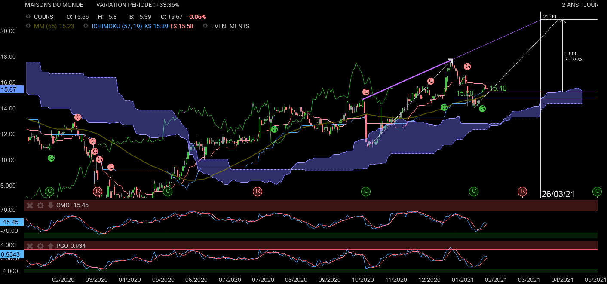
Task: Move the CMO panel down with its arrow
Action: (50, 205)
